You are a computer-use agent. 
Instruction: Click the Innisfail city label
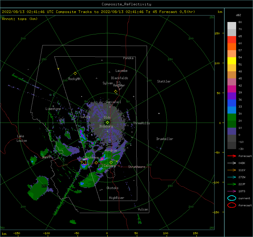114,102
